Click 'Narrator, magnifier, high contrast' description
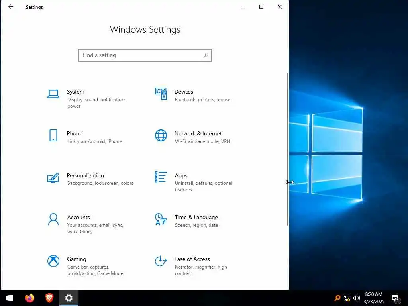The height and width of the screenshot is (306, 408). pos(201,270)
